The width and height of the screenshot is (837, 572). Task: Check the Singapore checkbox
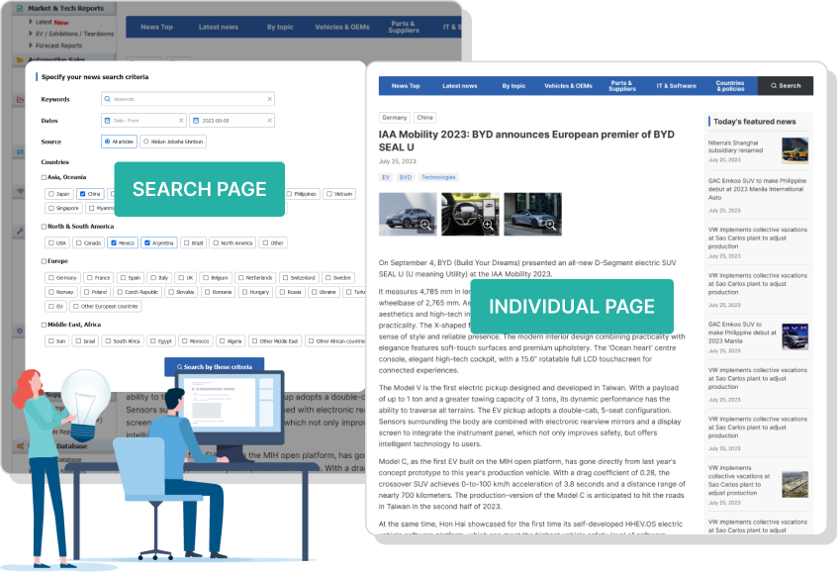click(51, 208)
